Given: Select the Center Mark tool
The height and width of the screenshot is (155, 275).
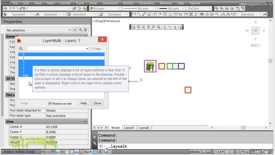Looking at the screenshot, I should 207,14.
